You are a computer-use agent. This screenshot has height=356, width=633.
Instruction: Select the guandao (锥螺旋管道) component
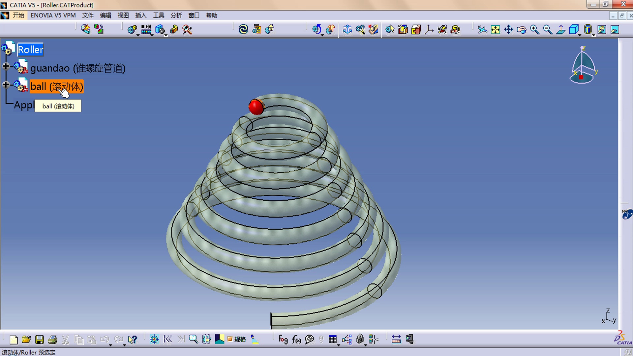tap(78, 68)
